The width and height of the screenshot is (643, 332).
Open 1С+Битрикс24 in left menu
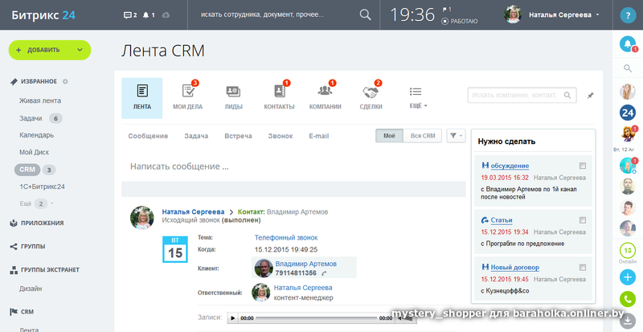coord(43,186)
